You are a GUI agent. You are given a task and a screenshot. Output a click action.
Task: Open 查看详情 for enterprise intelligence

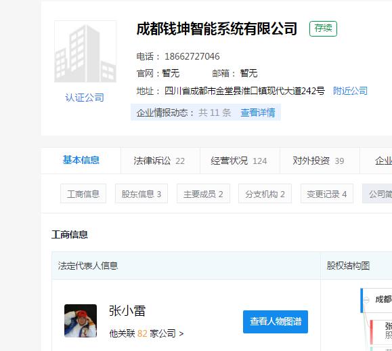(258, 112)
